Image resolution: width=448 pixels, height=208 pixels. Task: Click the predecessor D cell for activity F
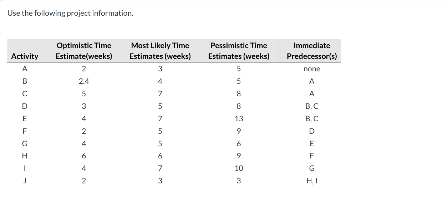(312, 131)
